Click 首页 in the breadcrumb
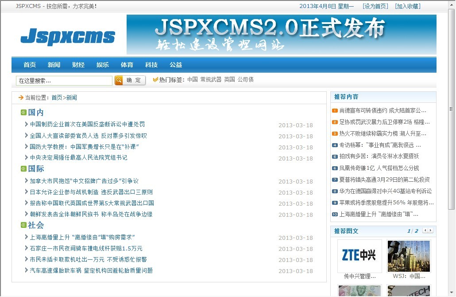 tap(57, 98)
